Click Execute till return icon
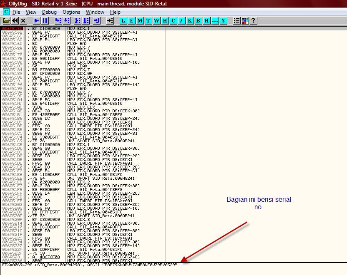The height and width of the screenshot is (275, 347). tap(96, 21)
